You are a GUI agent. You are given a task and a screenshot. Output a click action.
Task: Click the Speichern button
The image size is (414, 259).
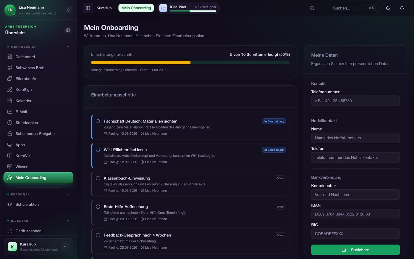point(355,250)
